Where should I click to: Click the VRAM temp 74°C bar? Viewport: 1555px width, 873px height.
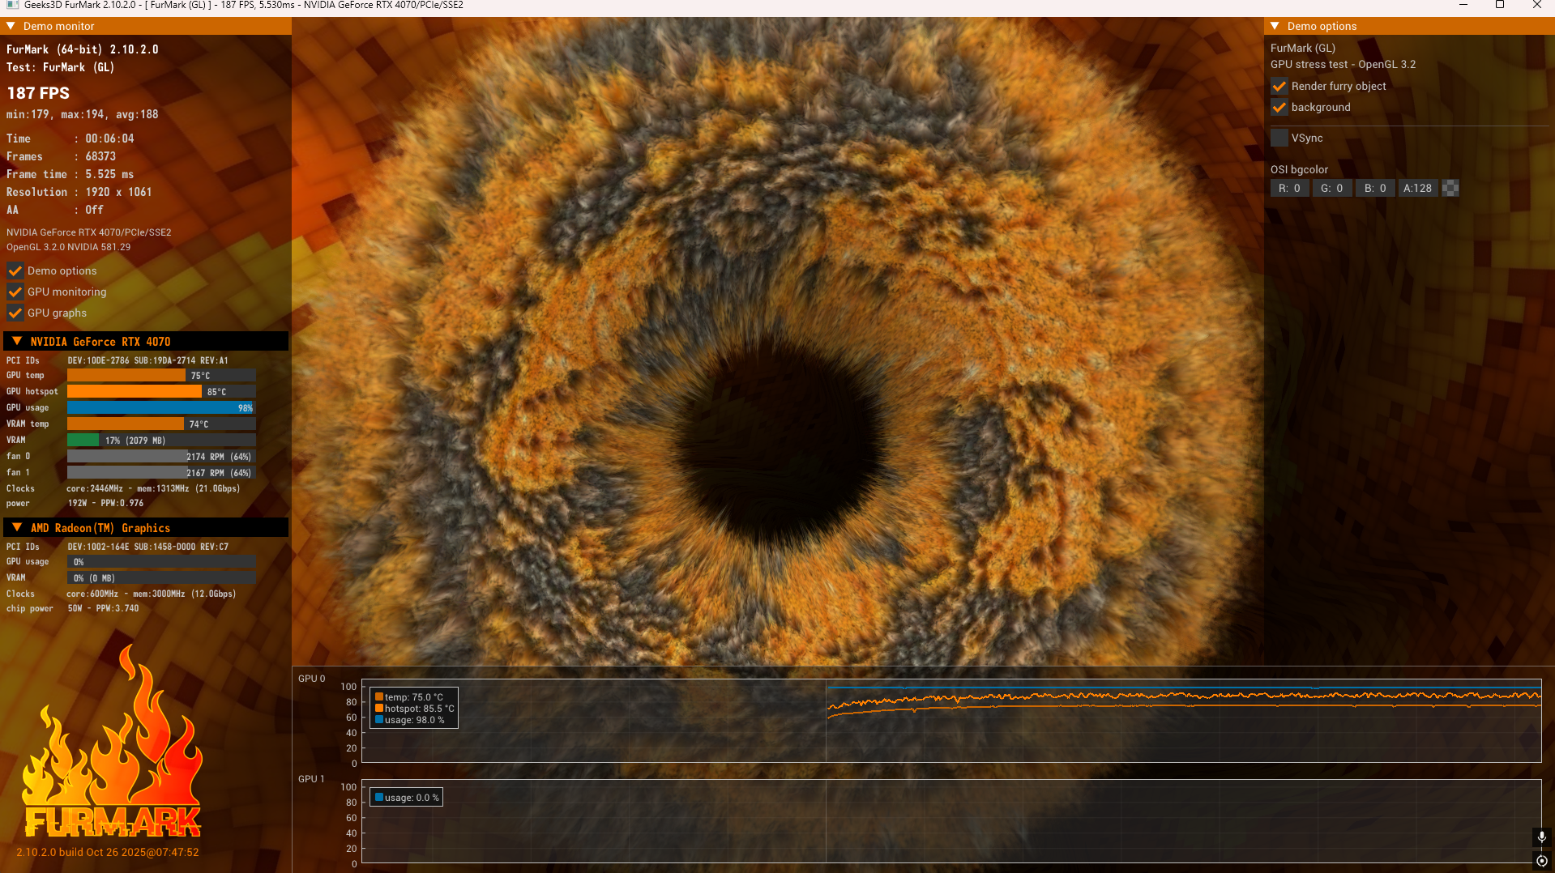pyautogui.click(x=161, y=424)
